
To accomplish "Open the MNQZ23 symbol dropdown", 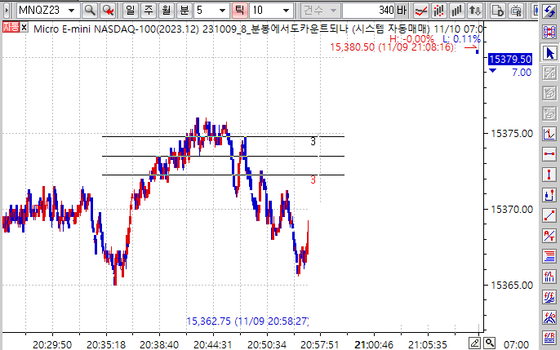I will point(73,11).
